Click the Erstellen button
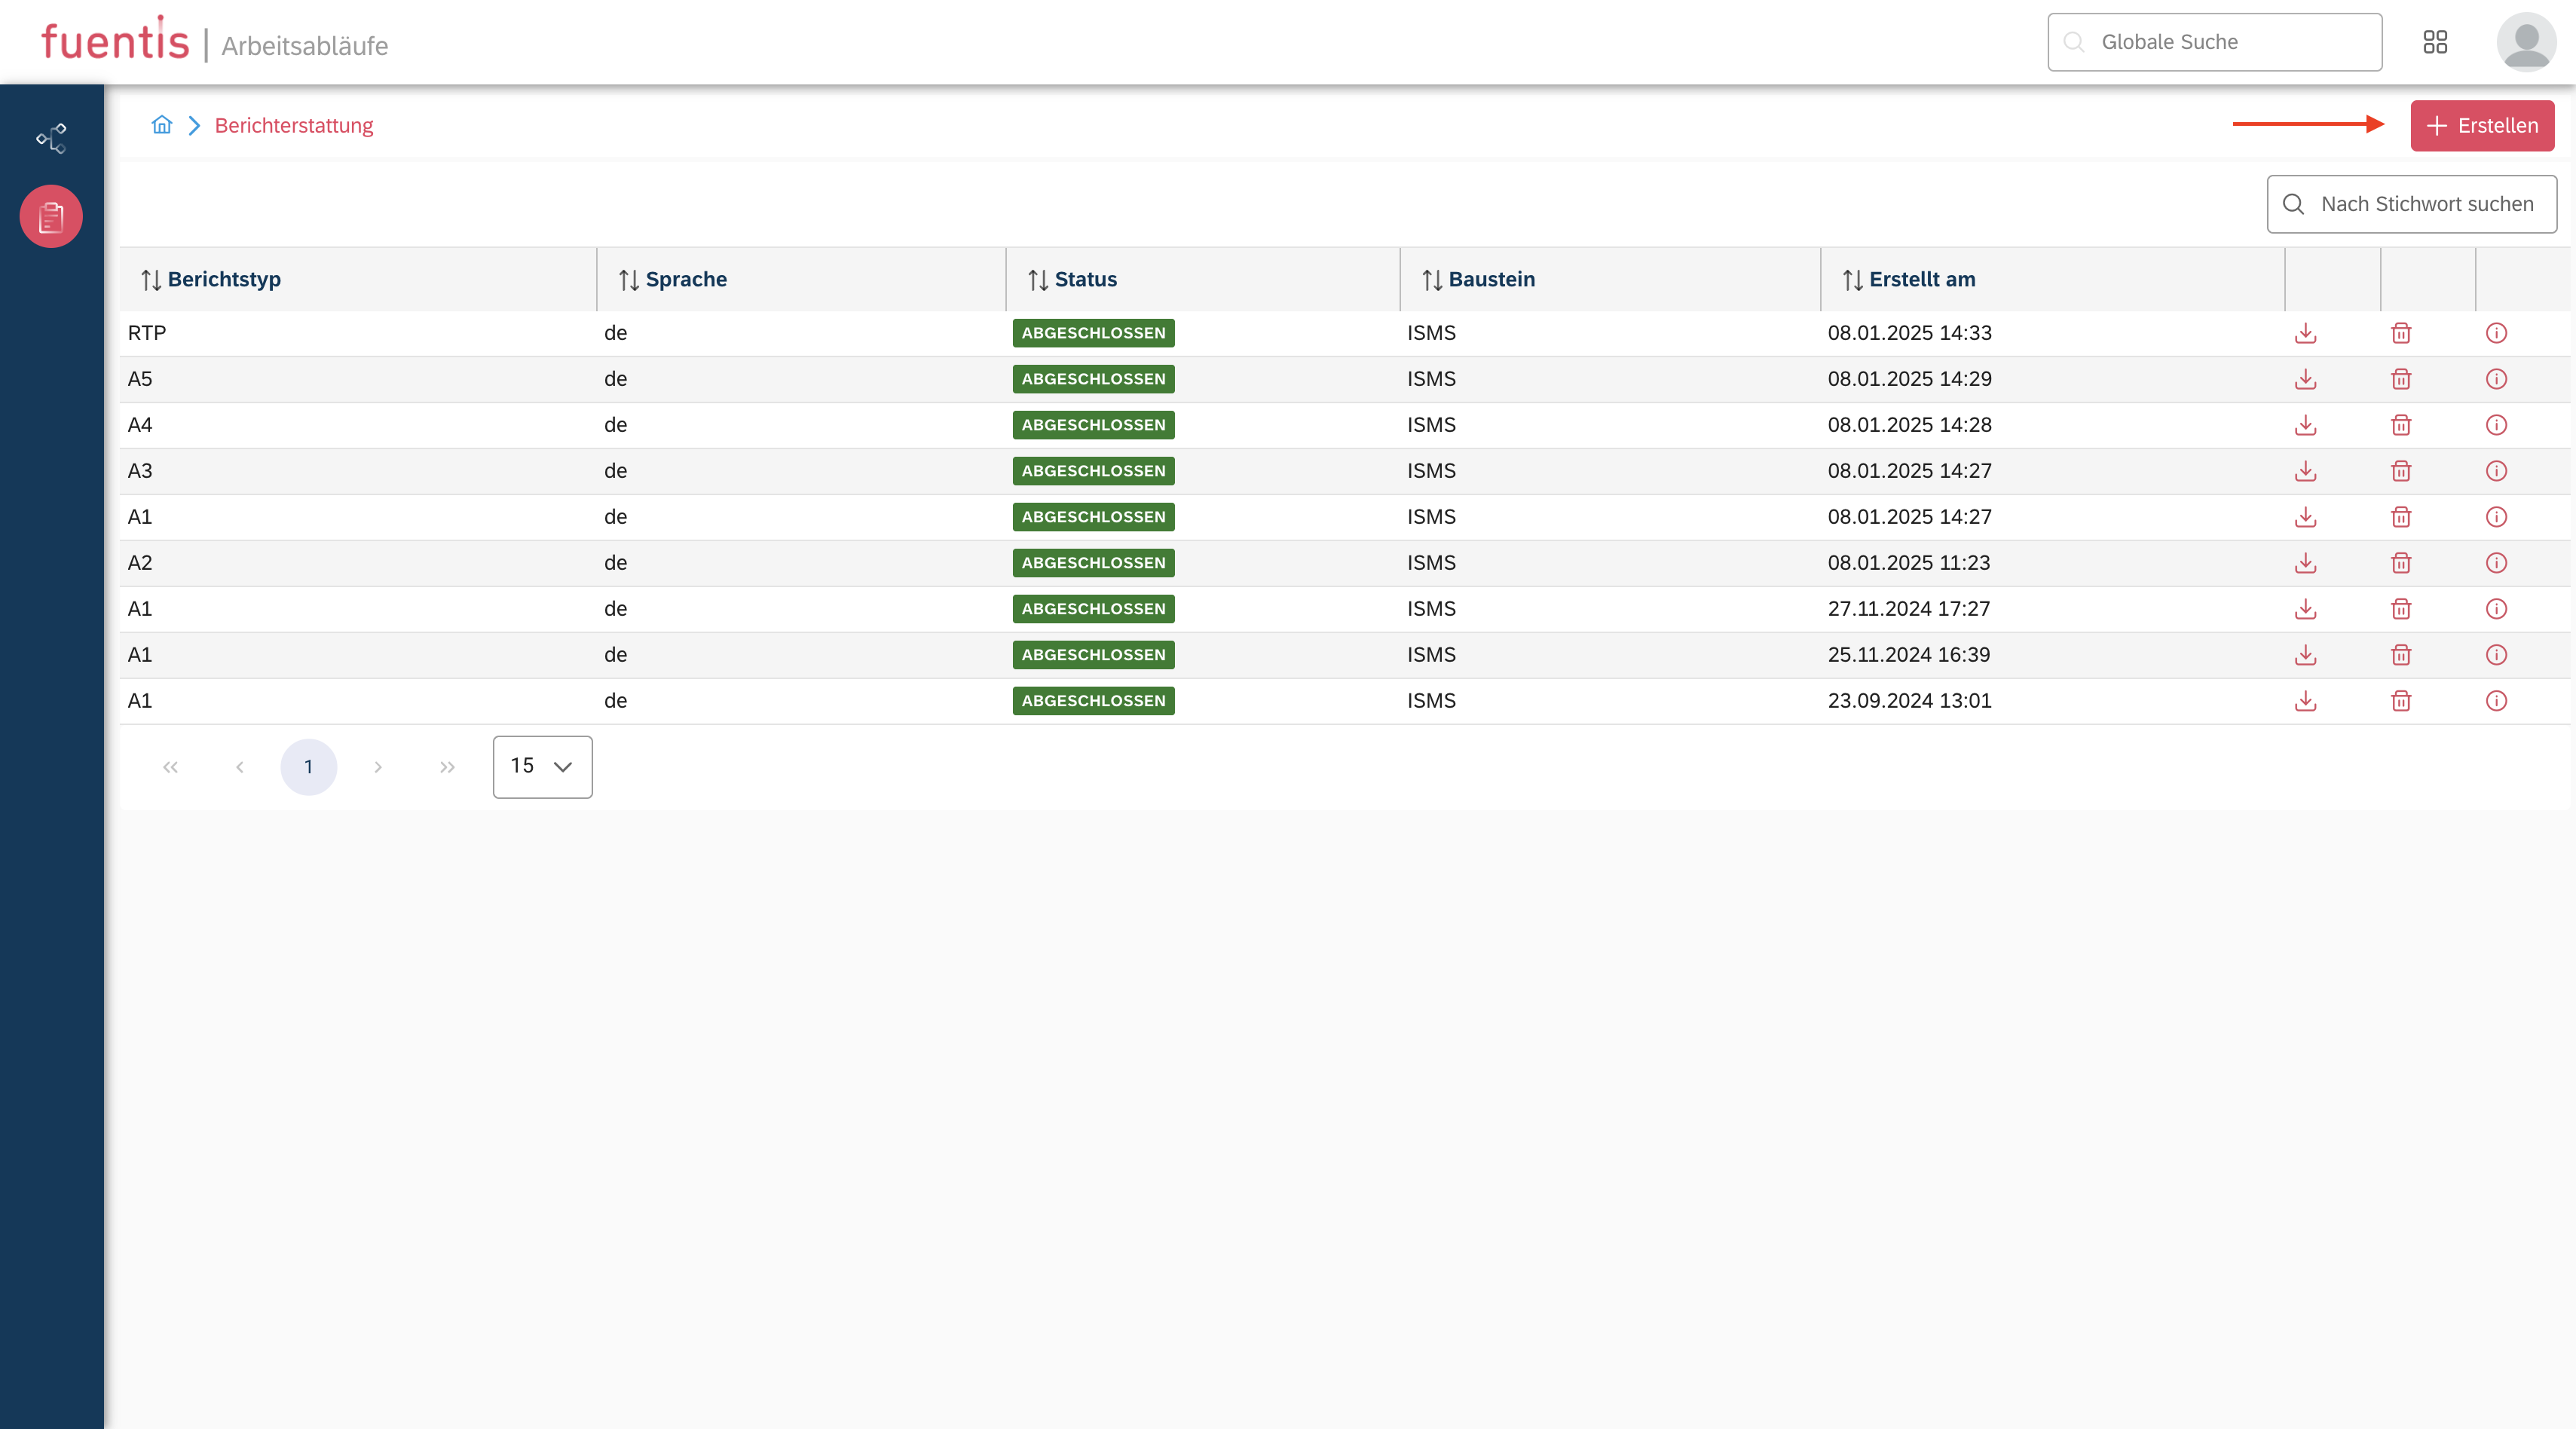Screen dimensions: 2576x1429 (2481, 126)
